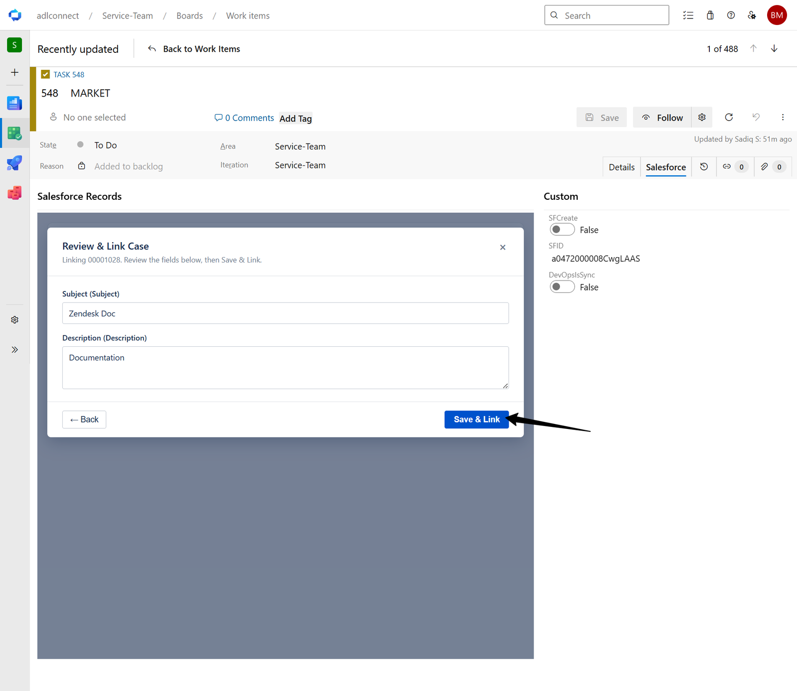The image size is (797, 691).
Task: Revert changes with undo icon
Action: tap(756, 117)
